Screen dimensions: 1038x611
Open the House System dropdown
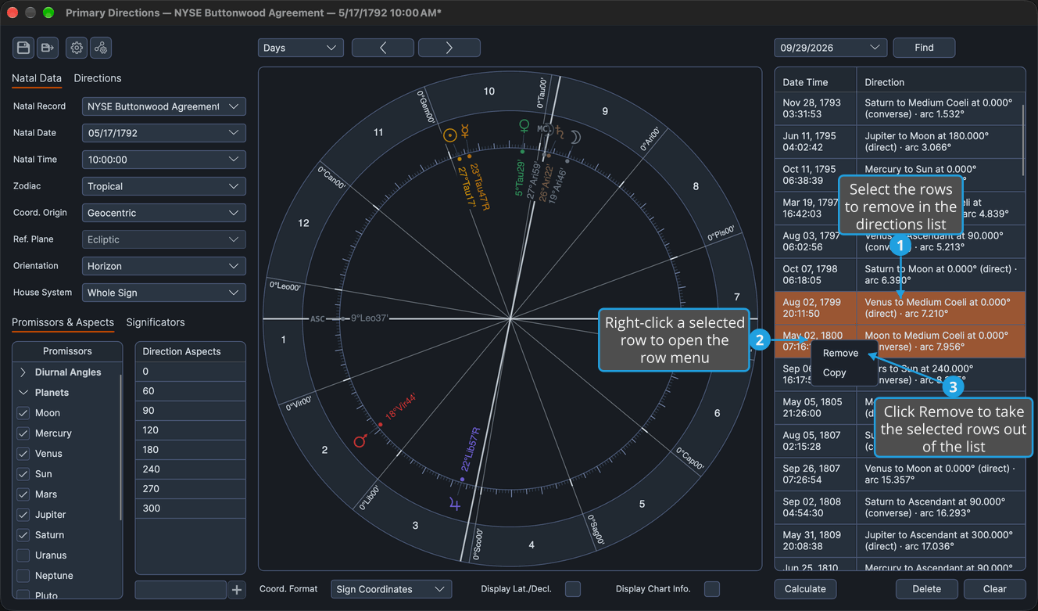164,293
